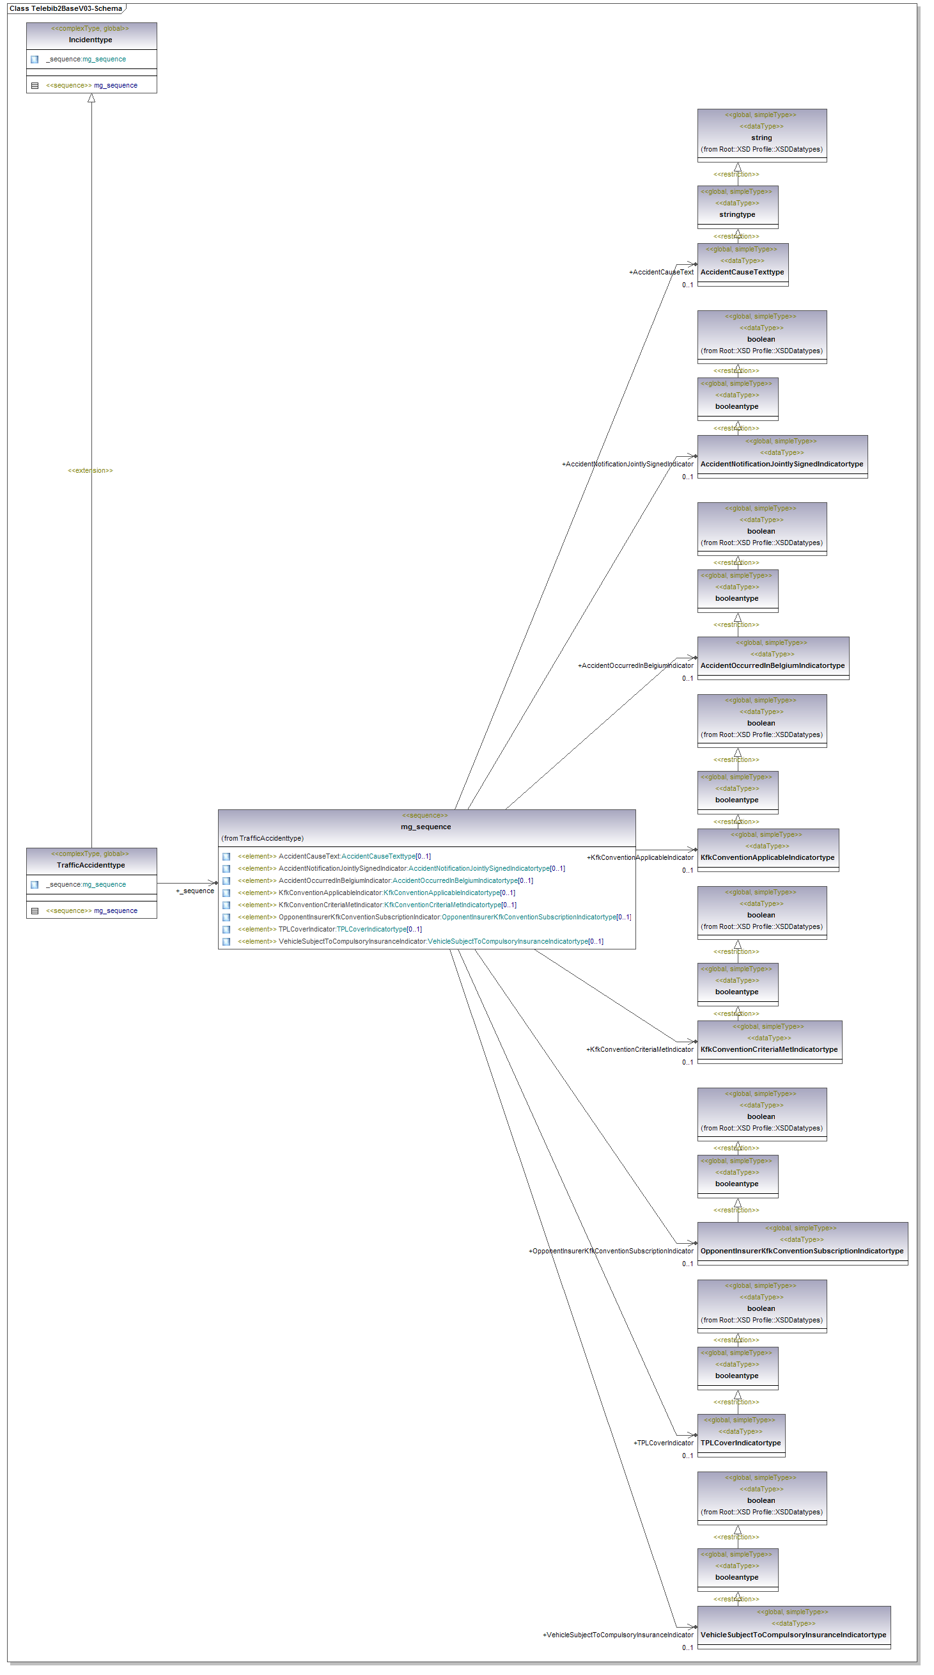
Task: Click the VehicleSubjectToCompulsoryInsuranceIndicatortype datatype box
Action: click(793, 1628)
